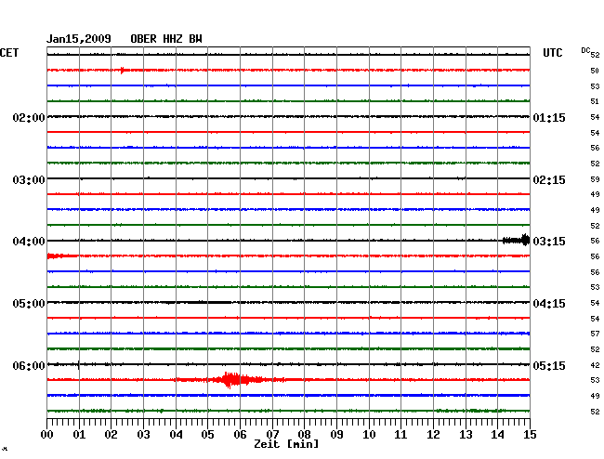Select the station label OBER HHZ BW
Viewport: 604px width, 459px height.
(166, 39)
